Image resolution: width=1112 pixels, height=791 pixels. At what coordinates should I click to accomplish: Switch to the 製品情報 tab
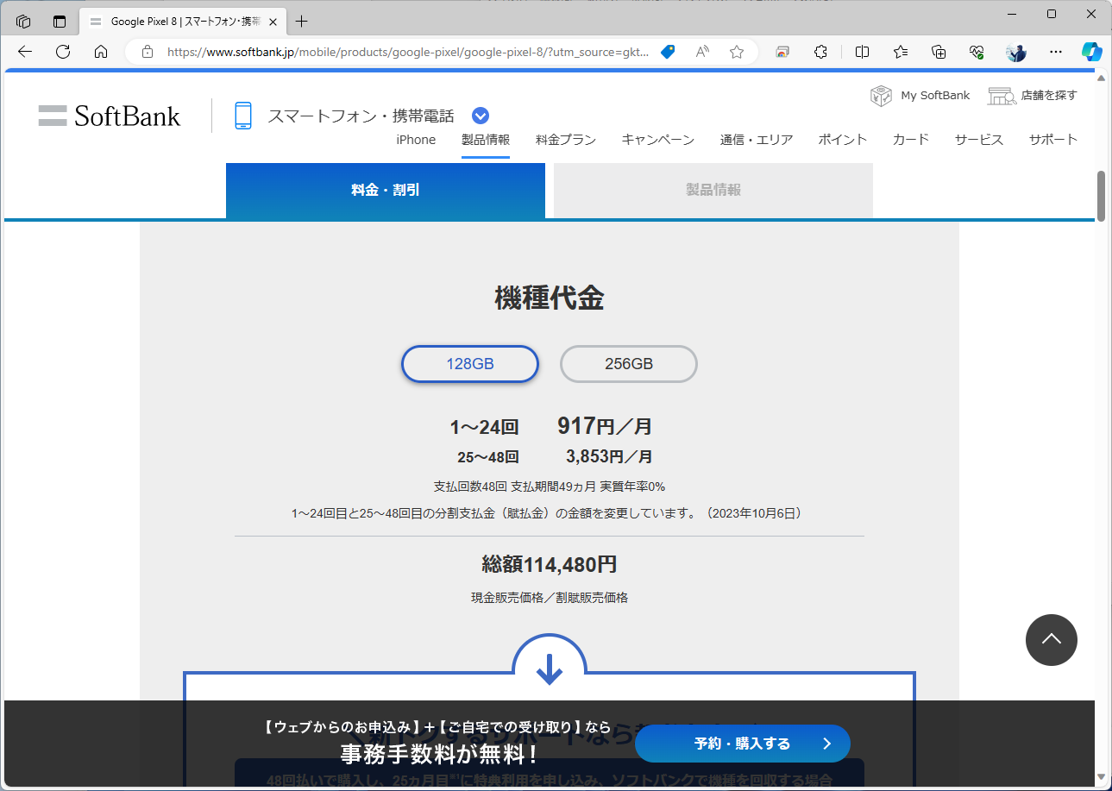point(713,190)
